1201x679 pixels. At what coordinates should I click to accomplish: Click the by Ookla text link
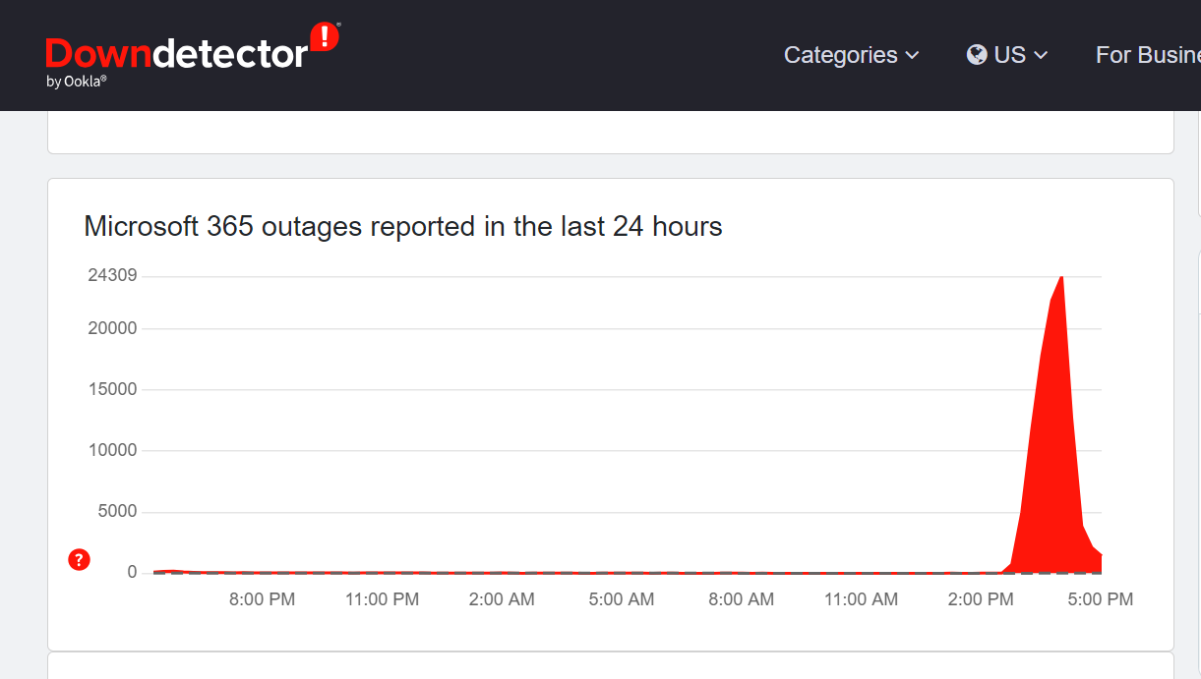(x=76, y=82)
